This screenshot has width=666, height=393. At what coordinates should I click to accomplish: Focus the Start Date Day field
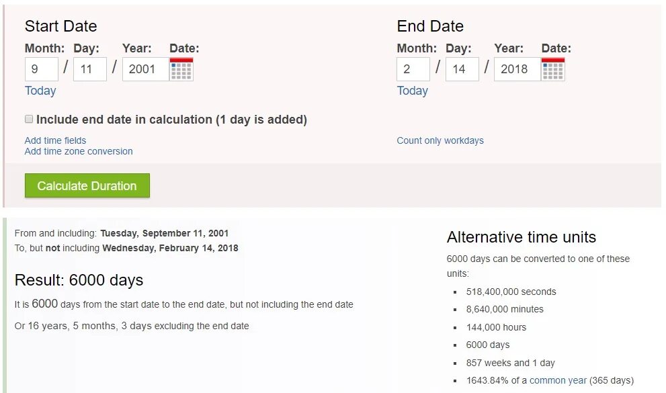[x=89, y=69]
